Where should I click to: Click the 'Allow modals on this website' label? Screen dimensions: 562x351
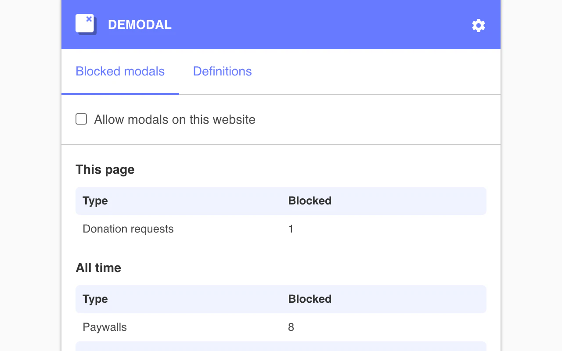click(x=174, y=119)
